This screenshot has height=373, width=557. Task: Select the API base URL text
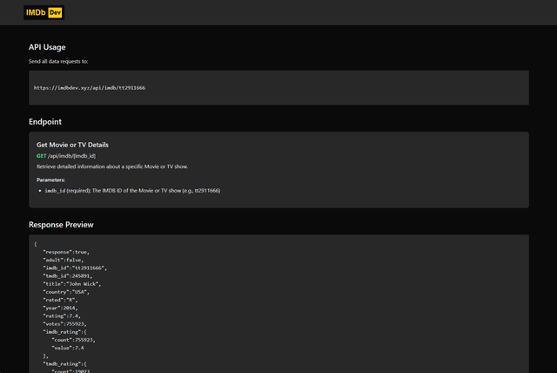pos(90,88)
